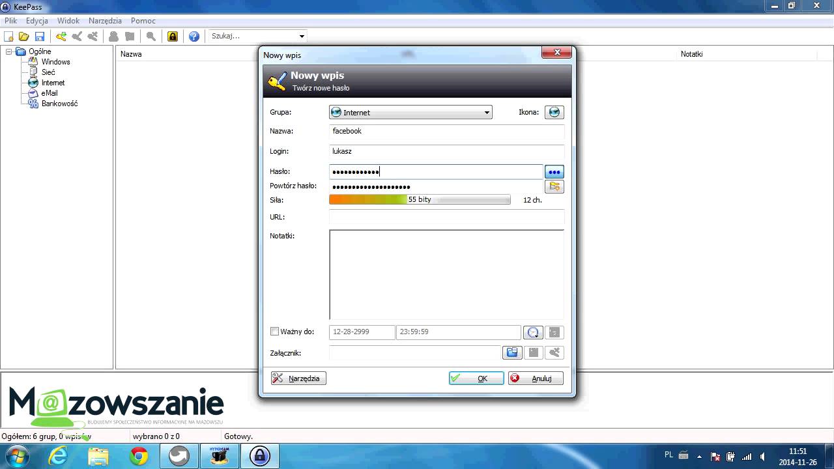Click the PL language indicator in the tray
This screenshot has height=469, width=834.
(x=669, y=455)
